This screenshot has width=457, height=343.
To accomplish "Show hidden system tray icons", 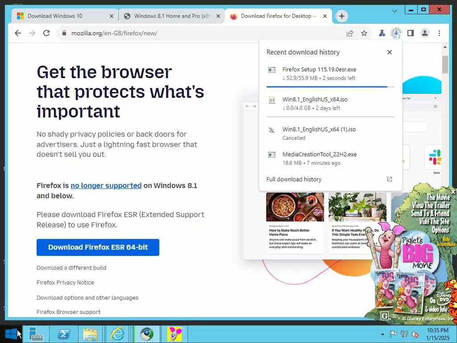I will [x=382, y=334].
